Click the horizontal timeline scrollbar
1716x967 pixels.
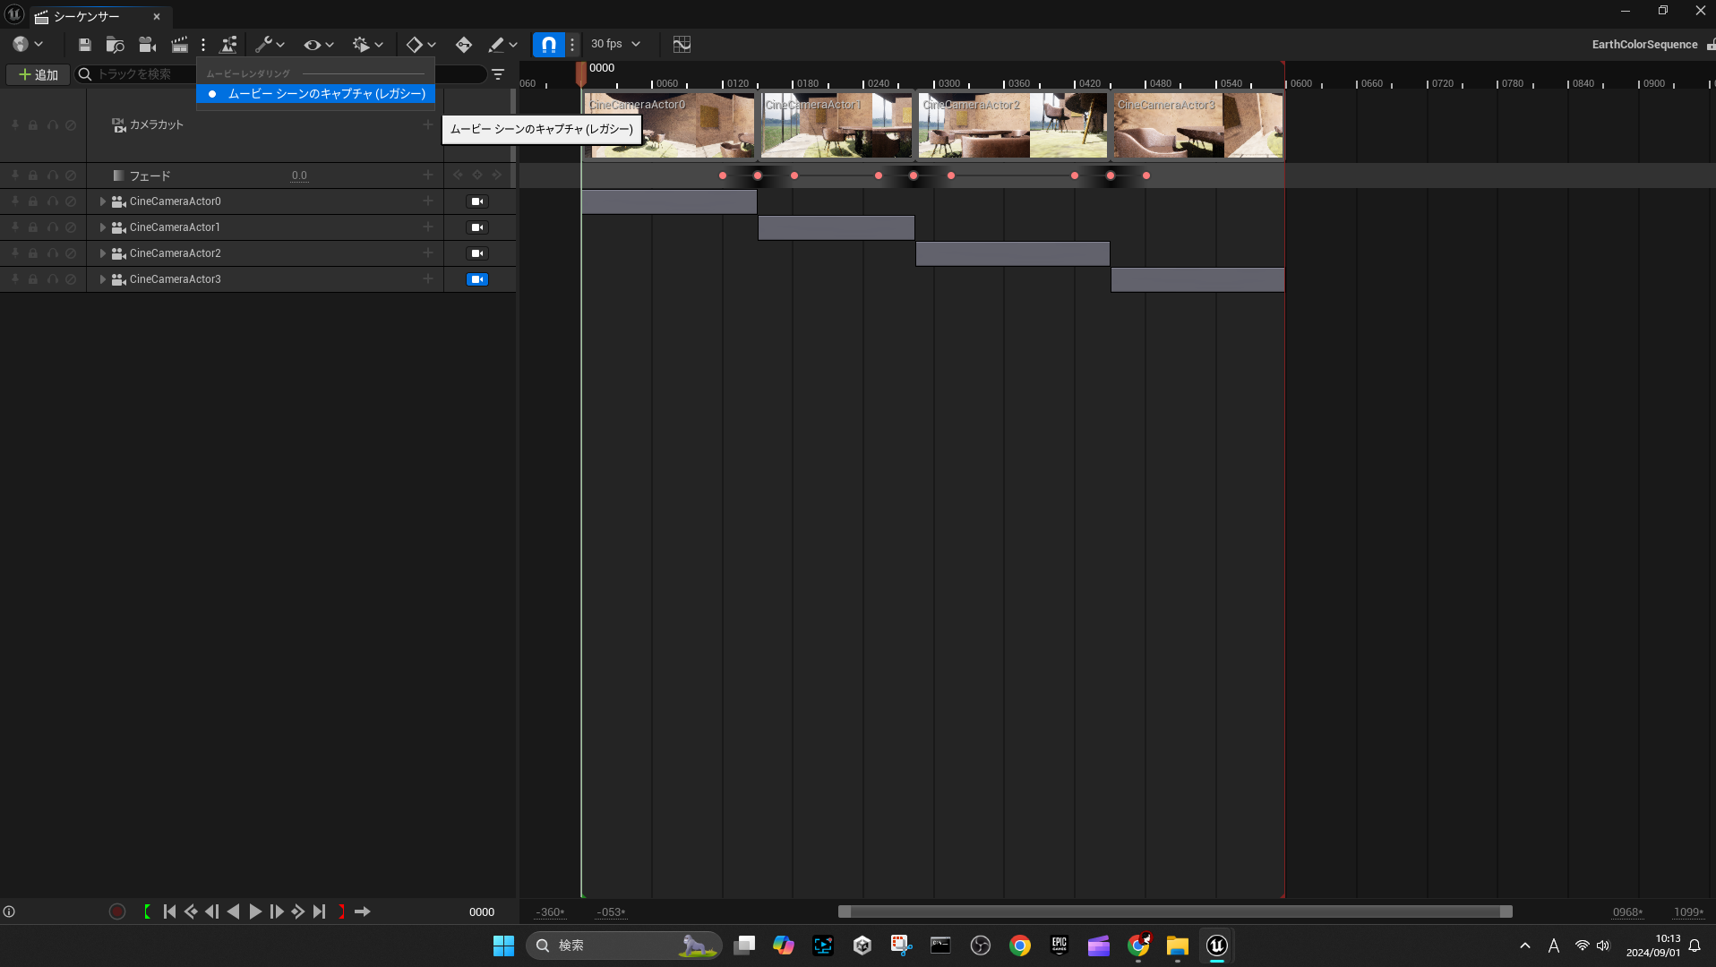click(1174, 911)
